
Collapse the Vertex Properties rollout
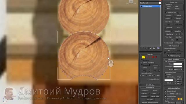pyautogui.click(x=174, y=60)
